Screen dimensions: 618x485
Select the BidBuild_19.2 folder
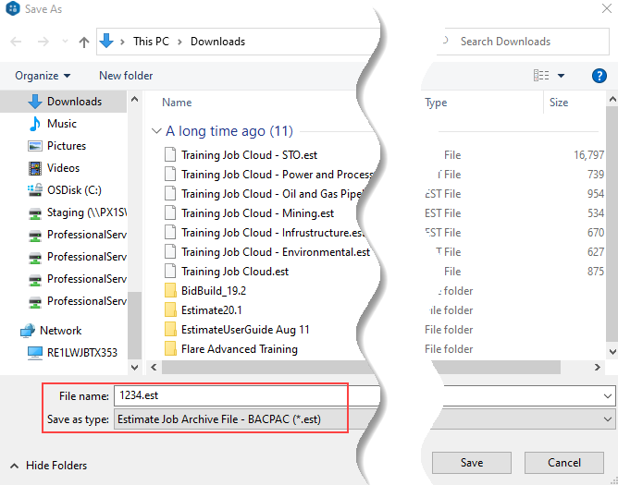[214, 291]
